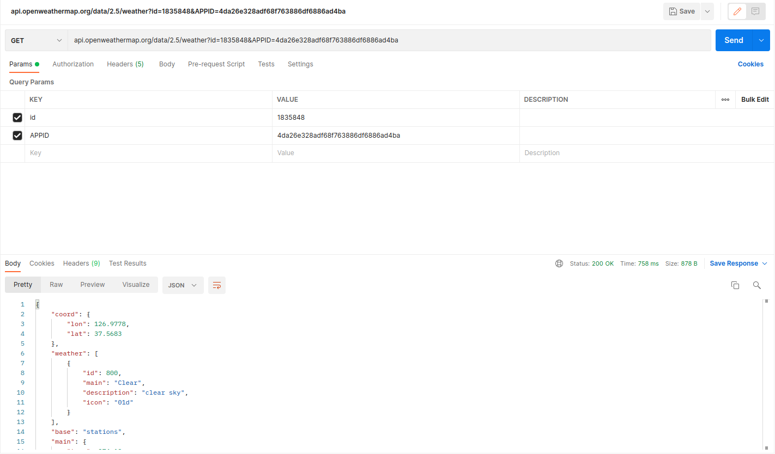Open the GET method dropdown
775x454 pixels.
click(x=37, y=40)
